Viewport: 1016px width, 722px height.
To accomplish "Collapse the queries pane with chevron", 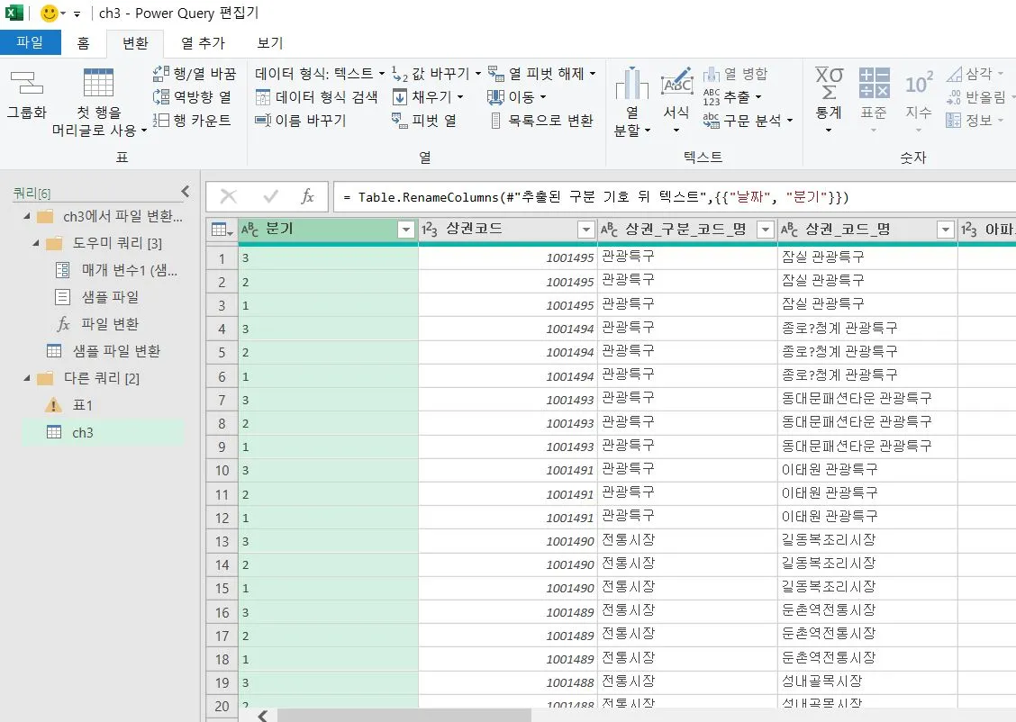I will [x=186, y=191].
